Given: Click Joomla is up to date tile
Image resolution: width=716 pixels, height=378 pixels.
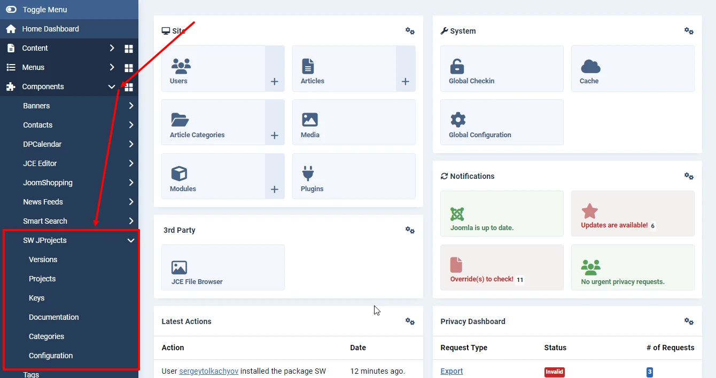Looking at the screenshot, I should [x=502, y=214].
